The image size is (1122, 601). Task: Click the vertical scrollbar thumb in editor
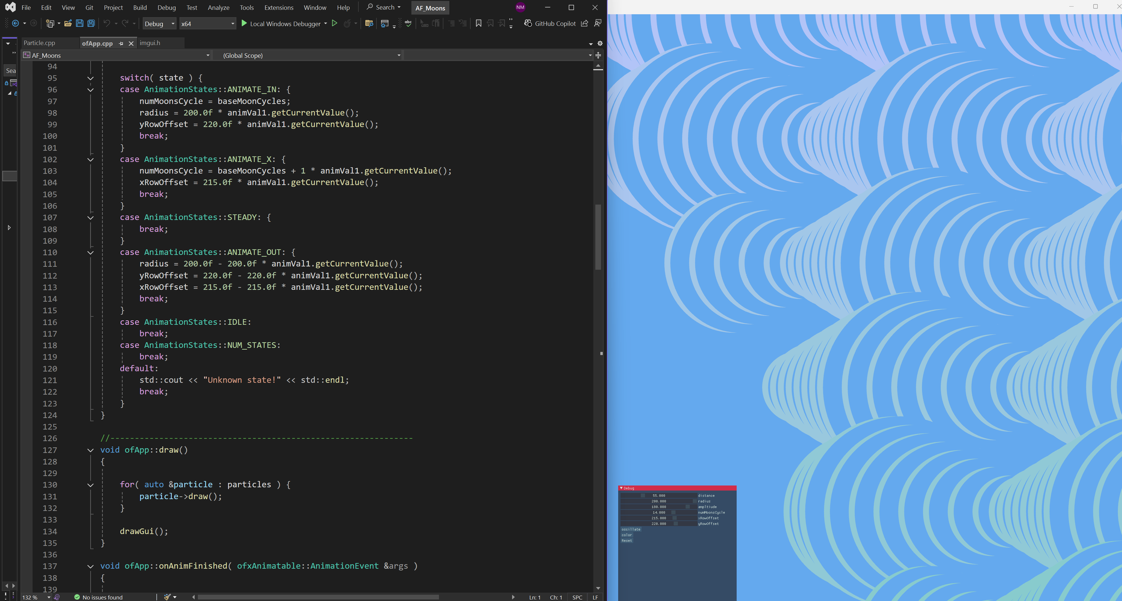coord(598,237)
